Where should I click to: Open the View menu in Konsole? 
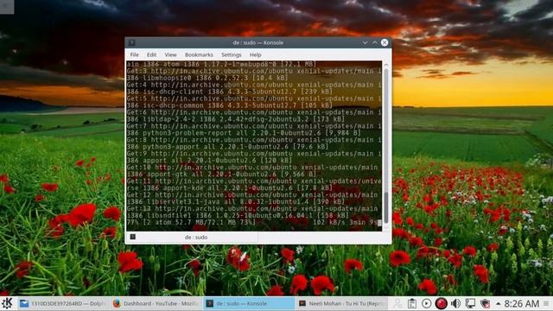pos(170,55)
